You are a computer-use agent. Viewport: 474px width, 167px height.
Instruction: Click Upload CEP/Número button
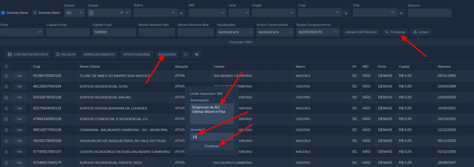click(361, 32)
